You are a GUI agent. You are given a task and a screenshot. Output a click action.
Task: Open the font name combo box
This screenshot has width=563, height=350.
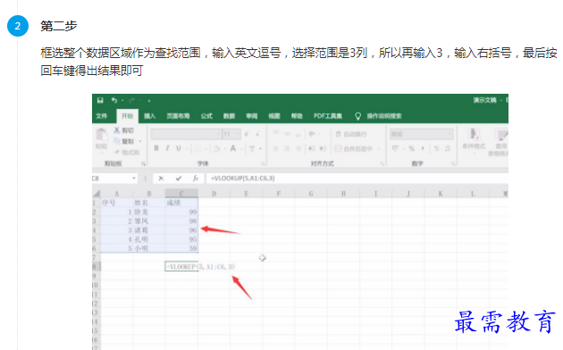(x=186, y=134)
